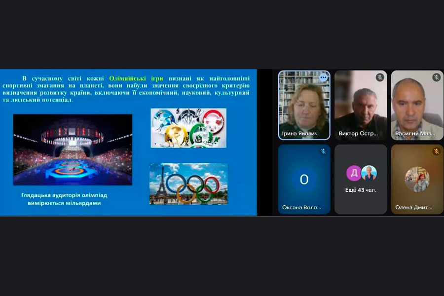Click Олена Дмит round profile photo
The width and height of the screenshot is (444, 296).
(417, 179)
